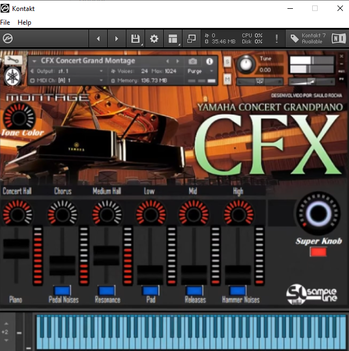The width and height of the screenshot is (349, 351).
Task: Expand the instrument name dropdown arrow
Action: pos(34,61)
